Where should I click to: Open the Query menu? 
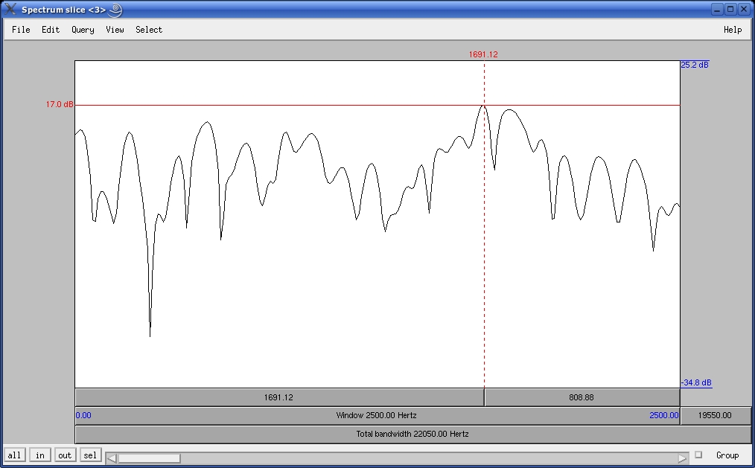coord(83,30)
